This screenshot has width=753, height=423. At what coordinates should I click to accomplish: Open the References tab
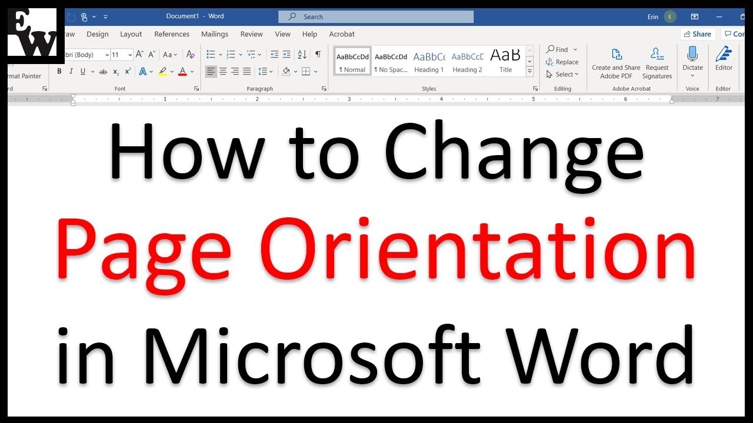[x=172, y=34]
